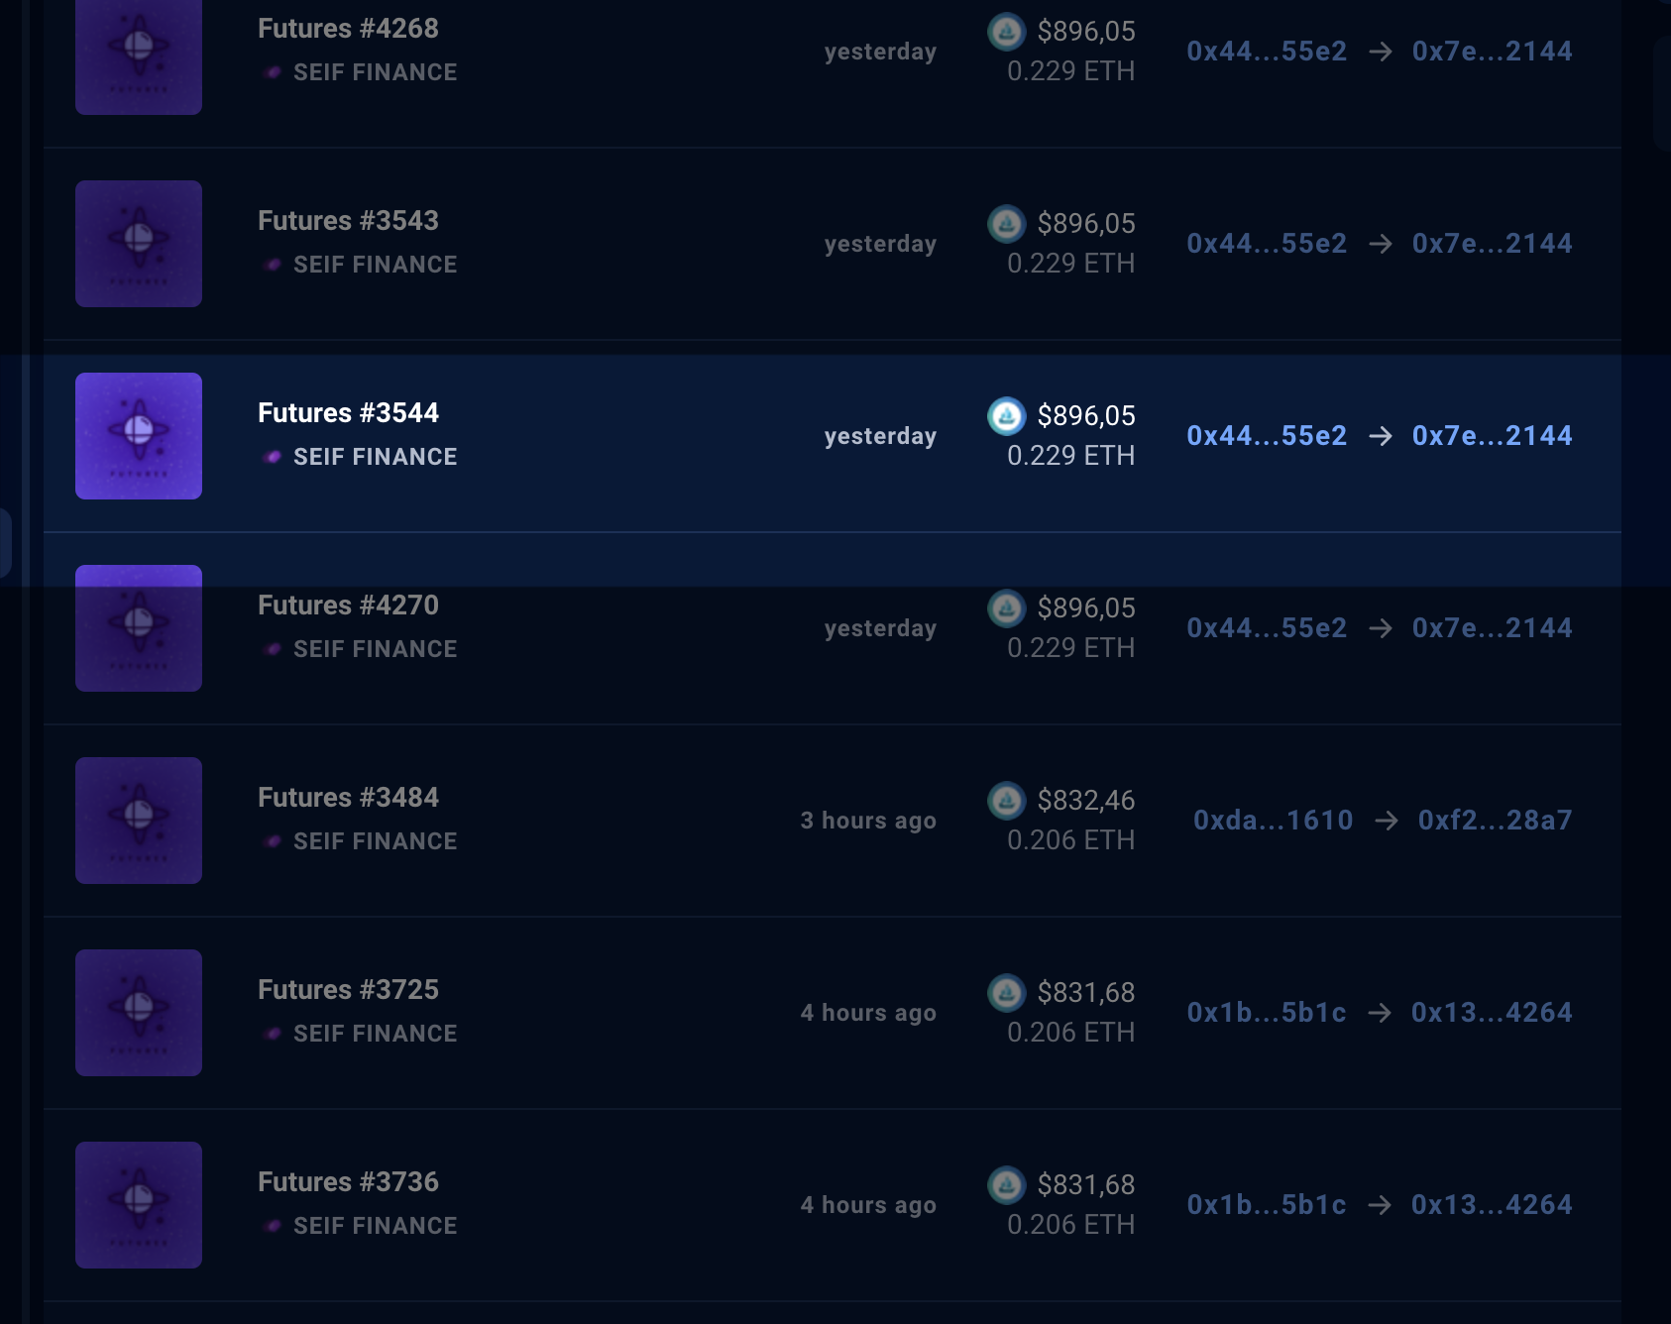Open sender address 0xda...1610
The height and width of the screenshot is (1324, 1671).
click(x=1273, y=821)
